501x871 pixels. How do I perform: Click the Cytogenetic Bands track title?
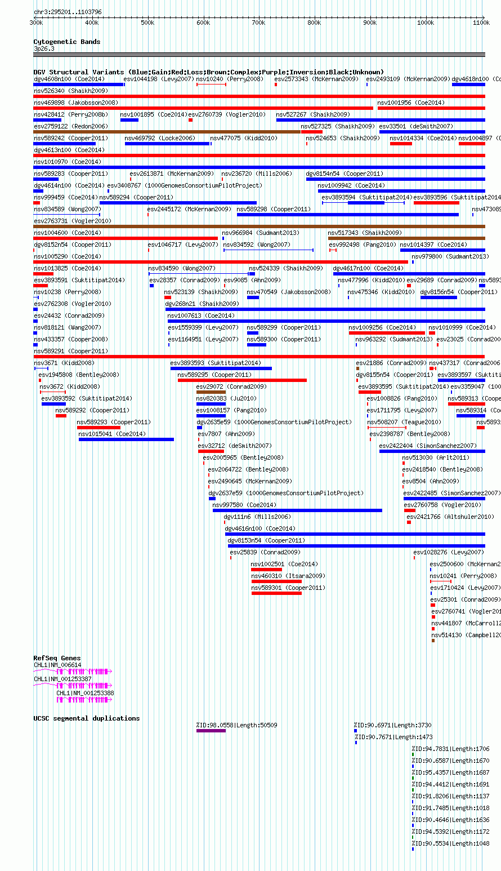click(x=66, y=42)
